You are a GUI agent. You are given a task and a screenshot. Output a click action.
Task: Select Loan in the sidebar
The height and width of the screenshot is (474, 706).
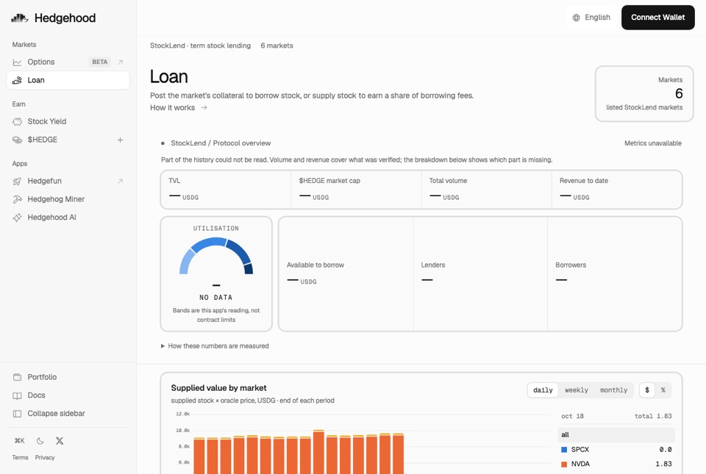[68, 80]
